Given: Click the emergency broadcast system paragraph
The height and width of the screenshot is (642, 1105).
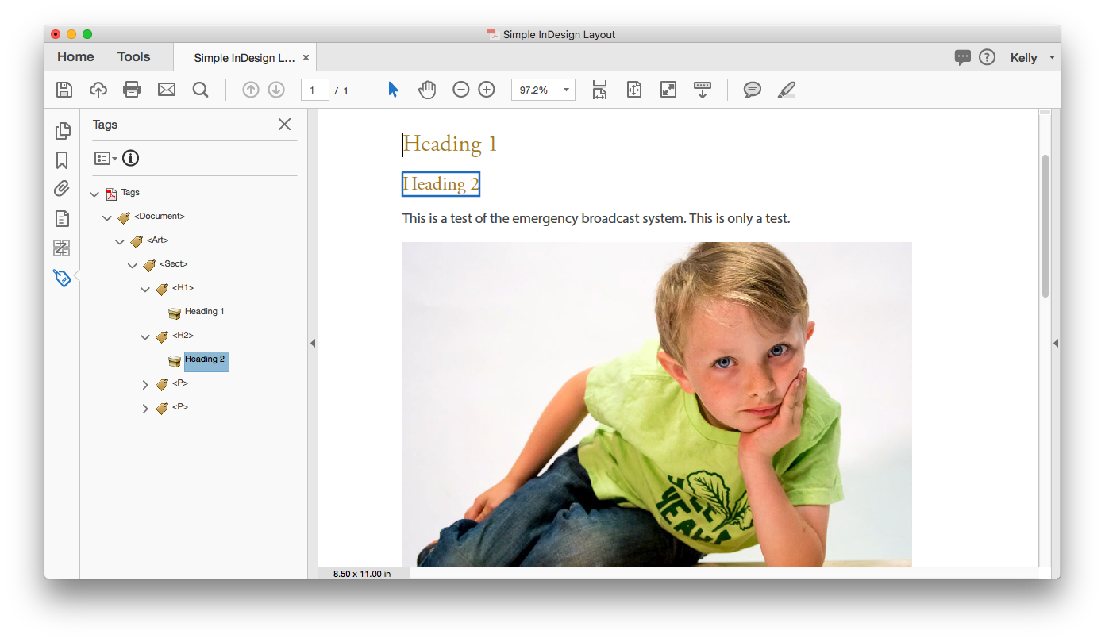Looking at the screenshot, I should [x=596, y=218].
